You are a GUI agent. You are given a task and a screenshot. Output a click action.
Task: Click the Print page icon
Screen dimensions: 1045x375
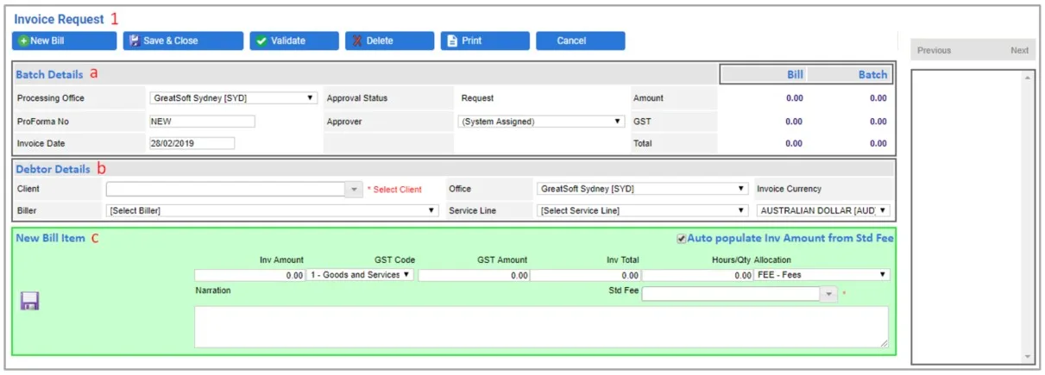coord(451,41)
